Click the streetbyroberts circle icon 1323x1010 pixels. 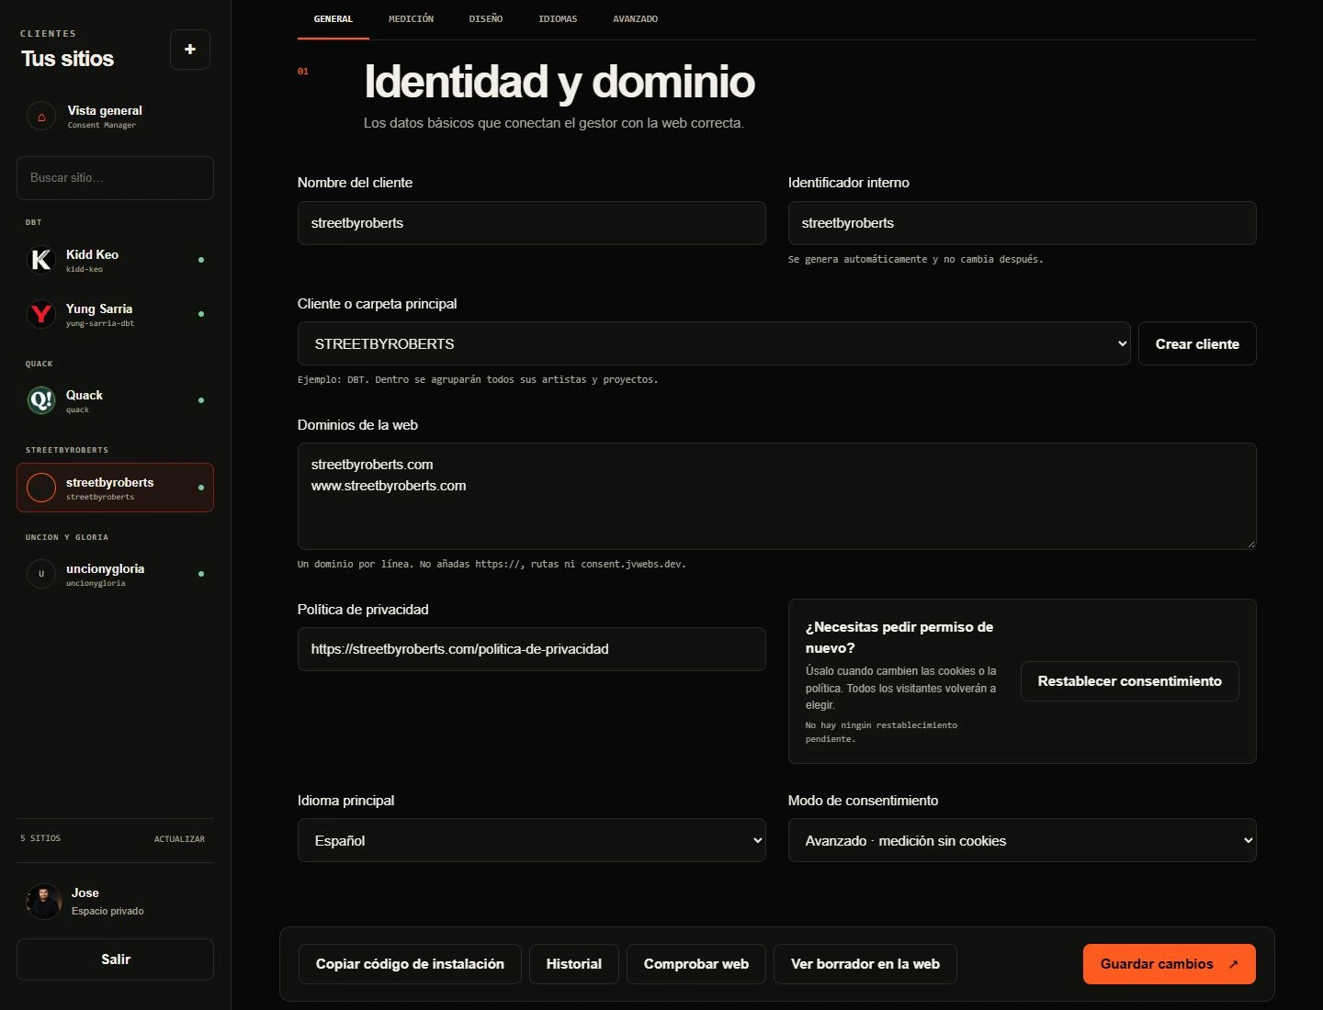click(x=41, y=488)
